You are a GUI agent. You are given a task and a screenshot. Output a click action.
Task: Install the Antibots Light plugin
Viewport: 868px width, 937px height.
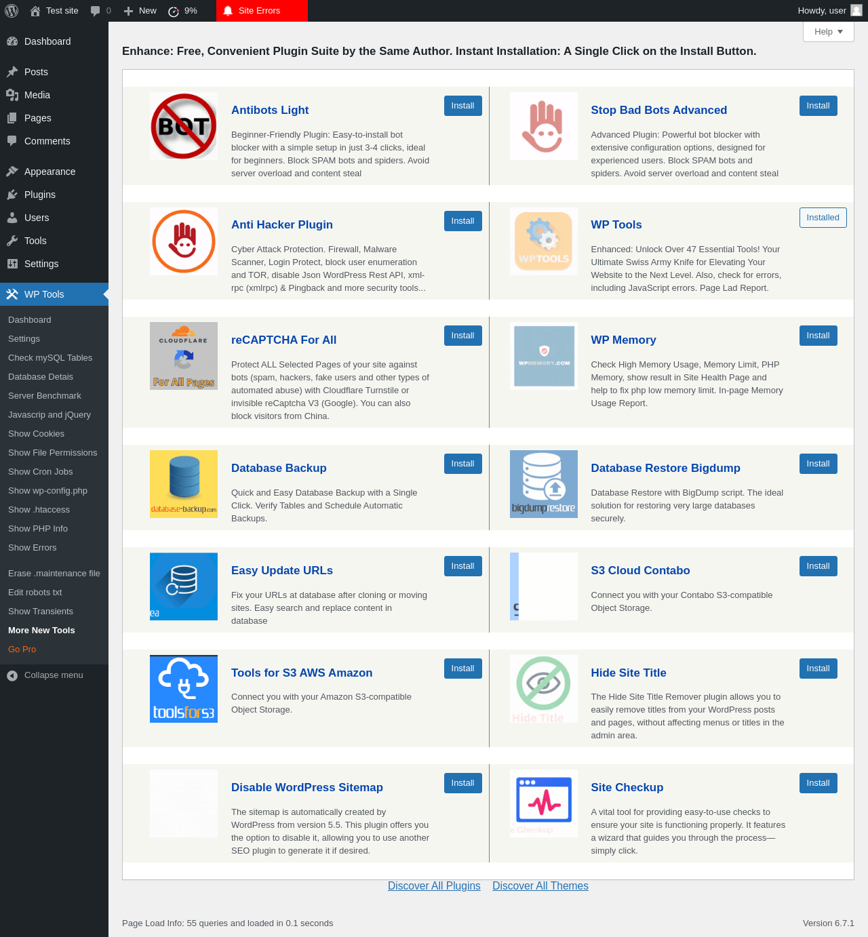click(463, 106)
